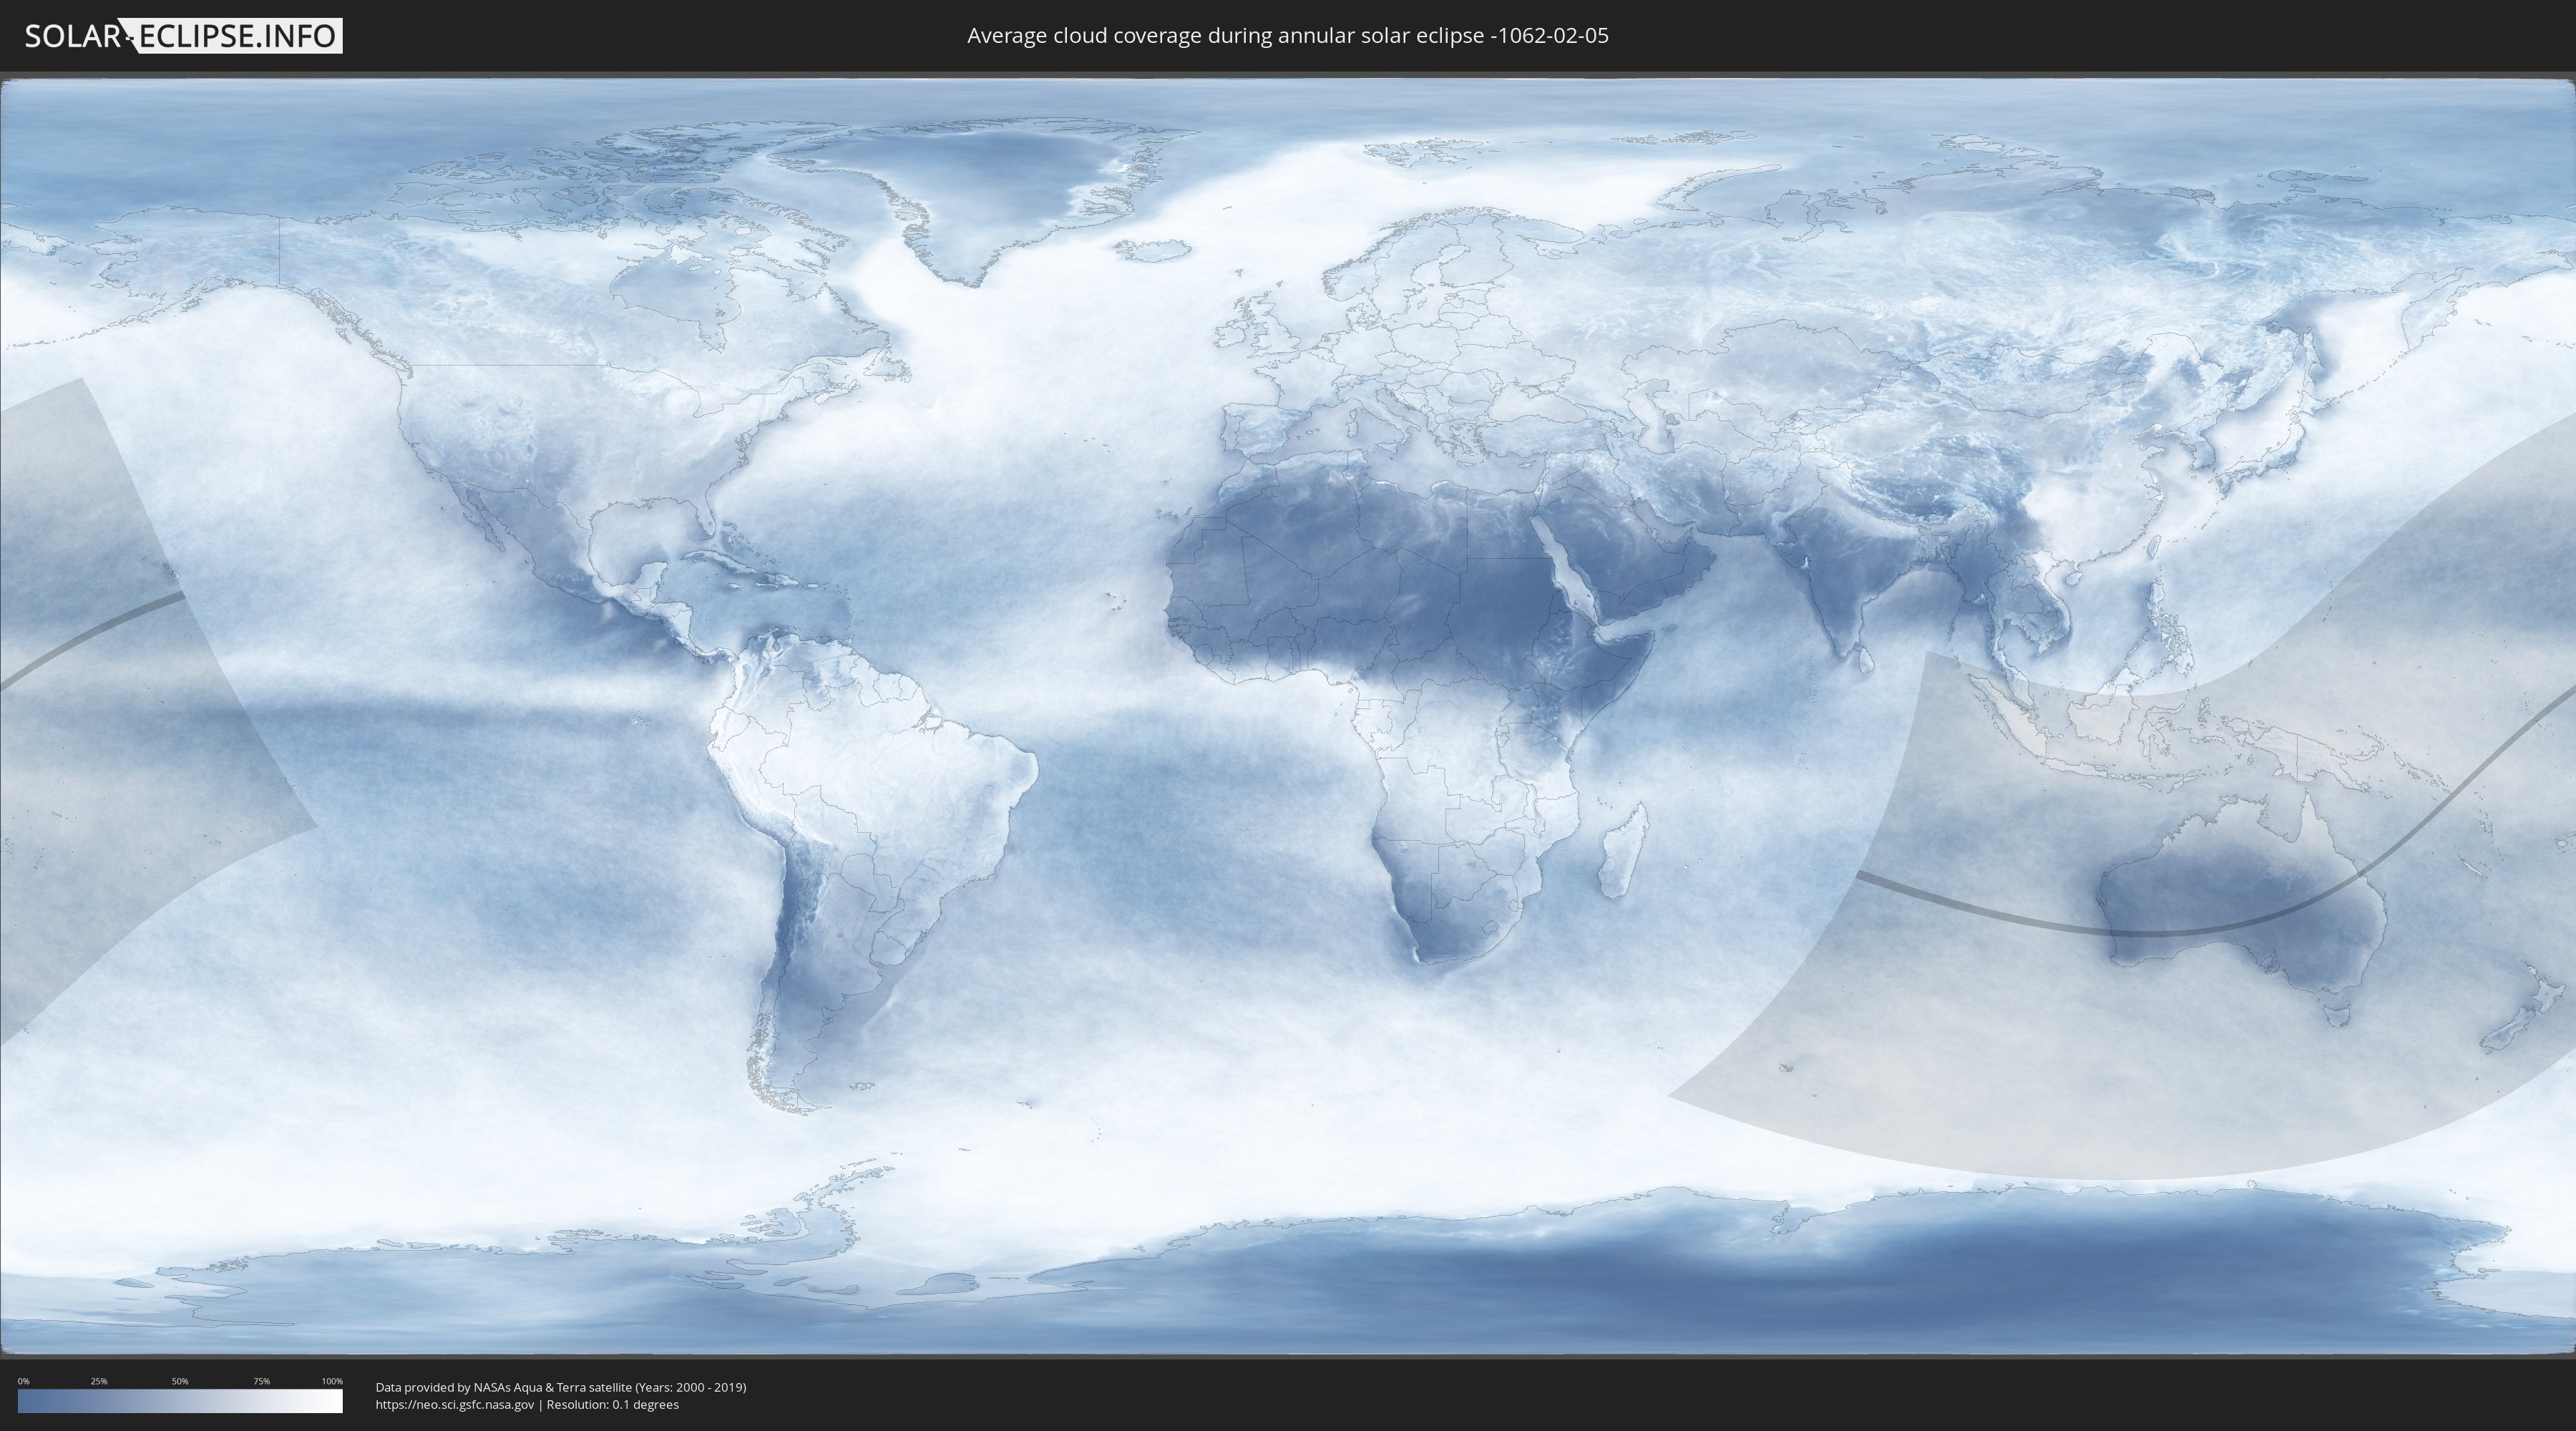2576x1431 pixels.
Task: Click the 75% legend label
Action: (x=261, y=1381)
